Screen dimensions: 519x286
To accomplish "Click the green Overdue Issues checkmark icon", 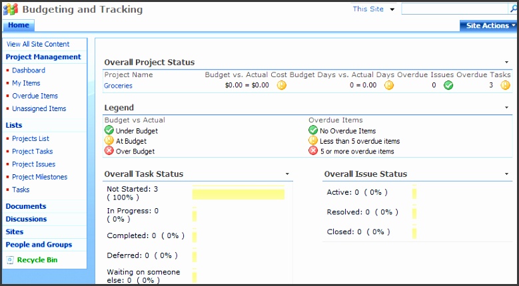I will 448,85.
